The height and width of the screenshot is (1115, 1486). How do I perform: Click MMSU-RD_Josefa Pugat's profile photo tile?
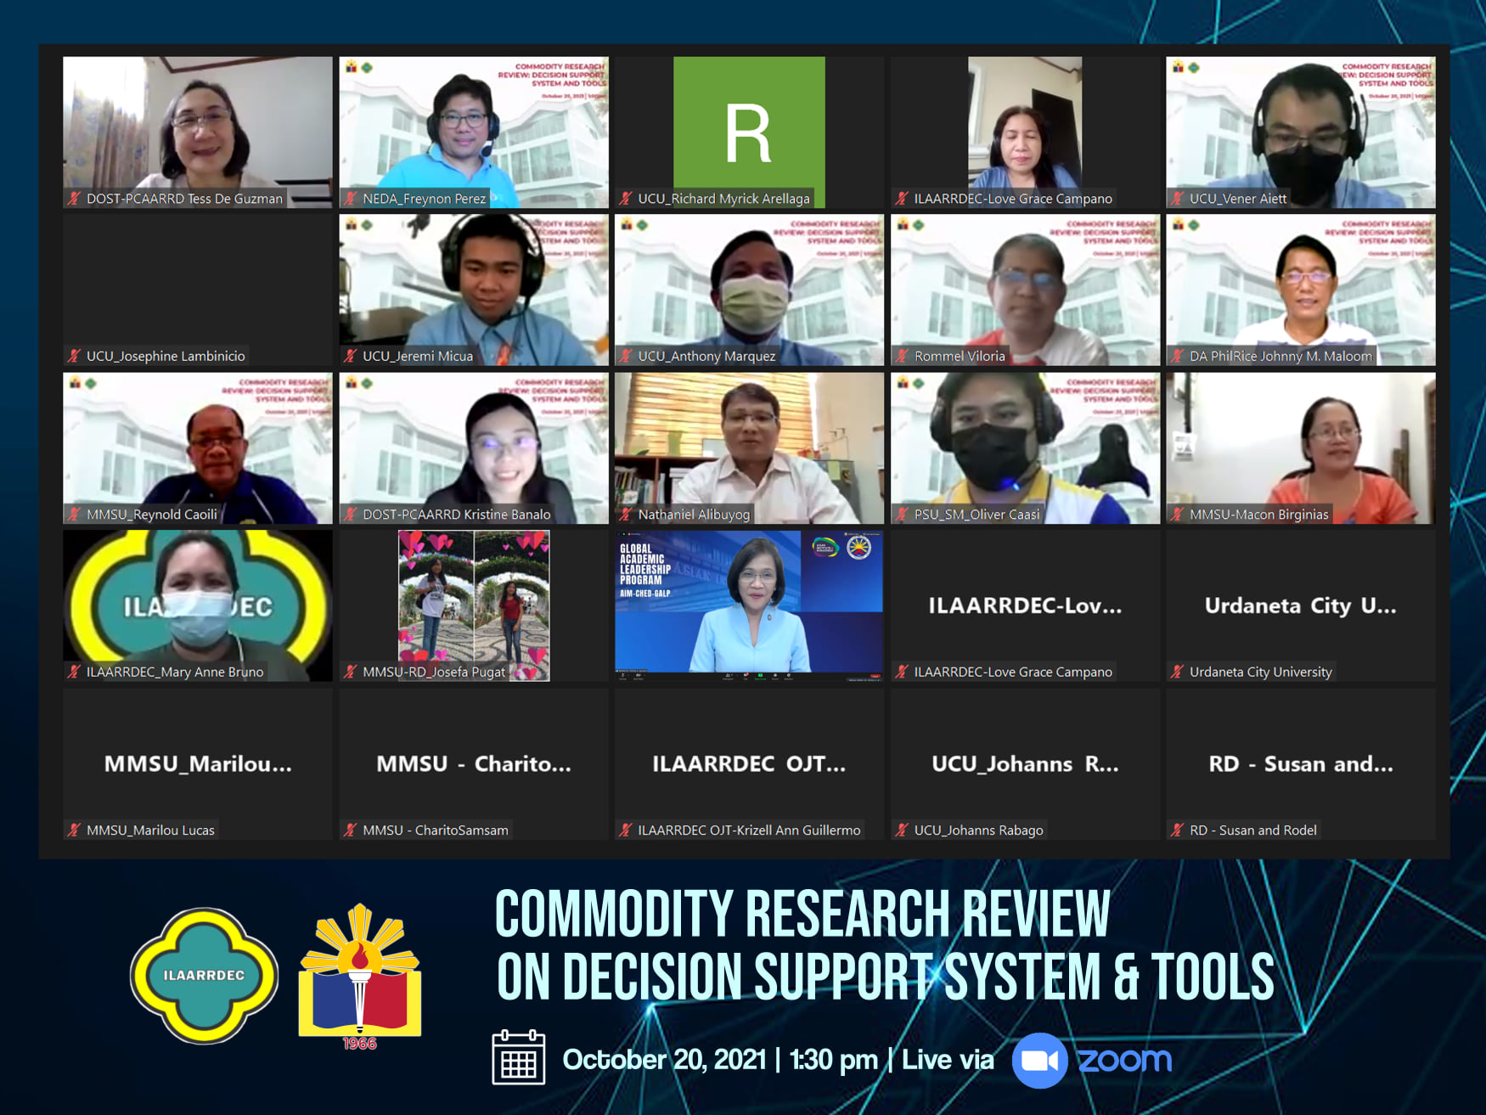pyautogui.click(x=473, y=603)
